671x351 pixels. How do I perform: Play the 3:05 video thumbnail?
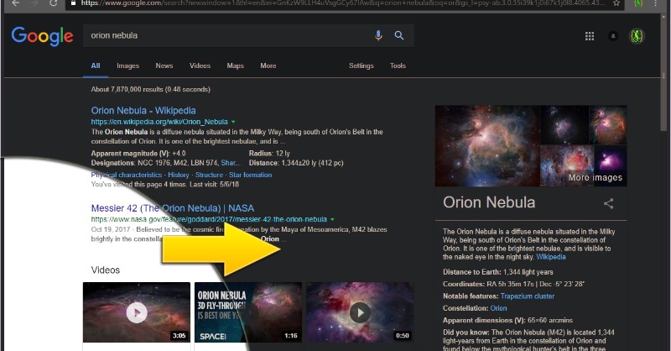[137, 312]
